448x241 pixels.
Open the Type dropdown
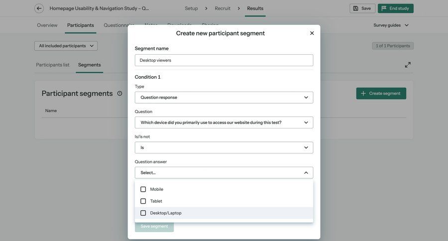224,98
